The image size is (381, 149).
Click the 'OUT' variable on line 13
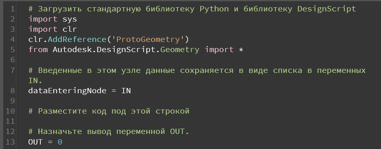tap(35, 142)
